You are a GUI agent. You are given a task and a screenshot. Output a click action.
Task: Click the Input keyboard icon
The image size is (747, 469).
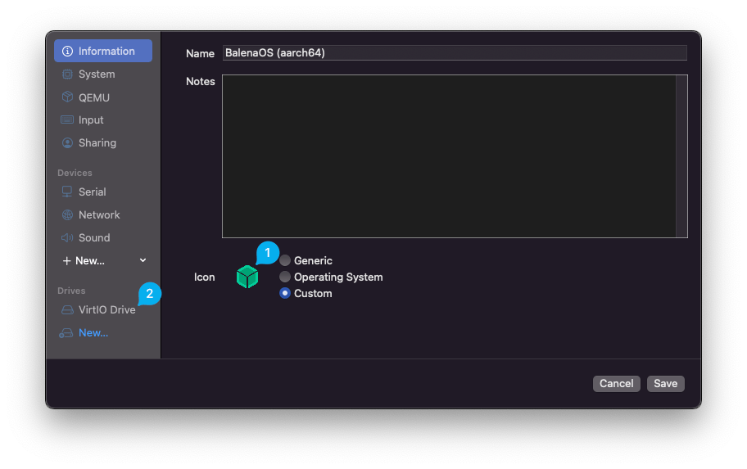[67, 120]
